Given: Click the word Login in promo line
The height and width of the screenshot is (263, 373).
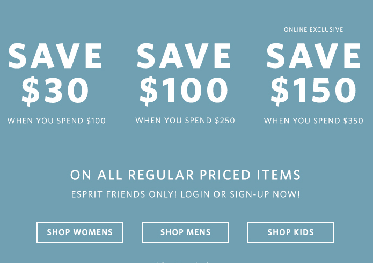Looking at the screenshot, I should pyautogui.click(x=195, y=194).
